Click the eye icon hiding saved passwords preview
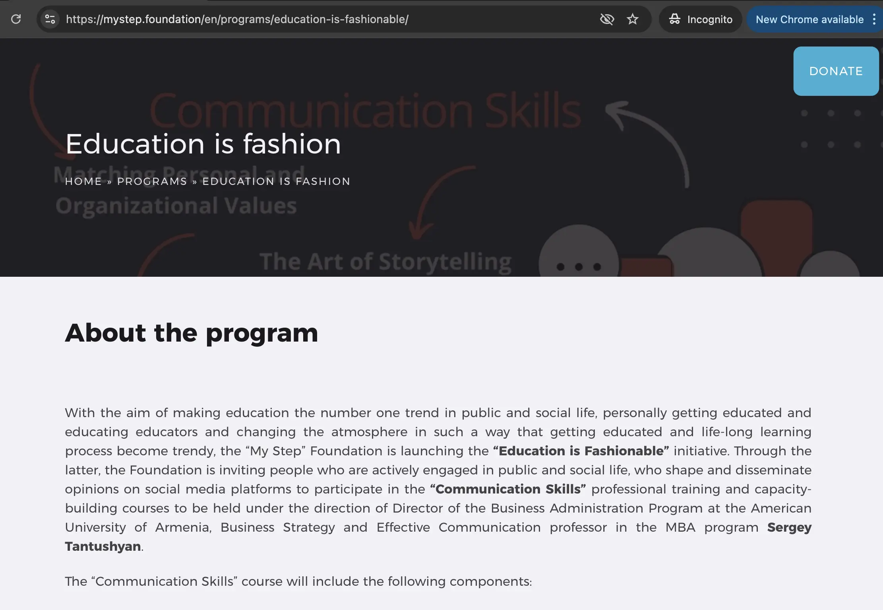This screenshot has height=610, width=883. click(607, 19)
